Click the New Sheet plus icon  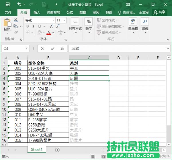(57, 150)
